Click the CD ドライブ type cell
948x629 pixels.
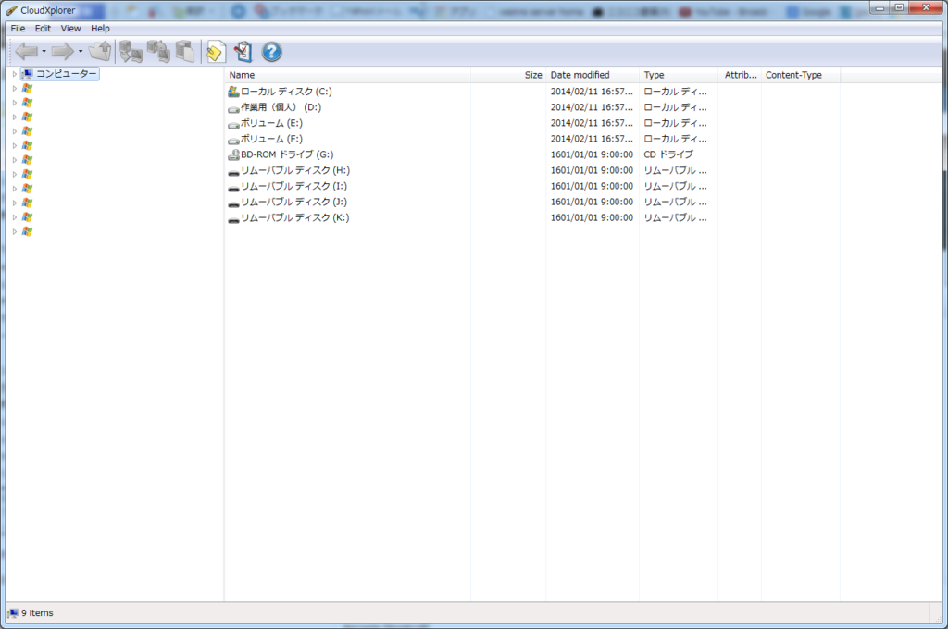[x=668, y=154]
